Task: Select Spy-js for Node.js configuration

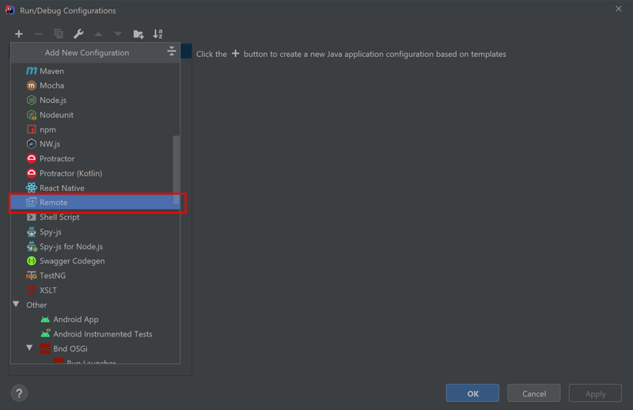Action: coord(95,246)
